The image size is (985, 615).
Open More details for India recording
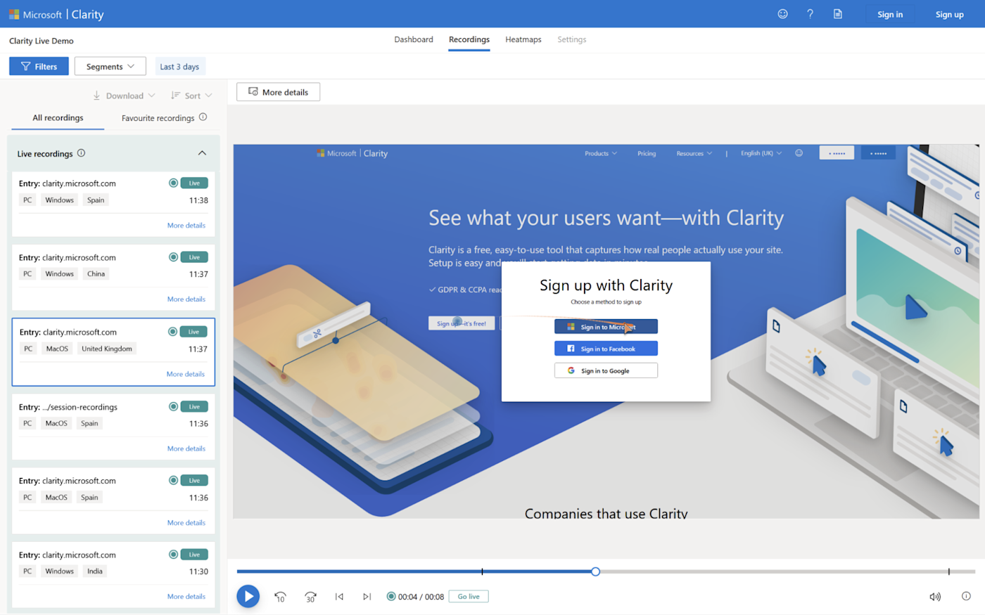click(186, 597)
